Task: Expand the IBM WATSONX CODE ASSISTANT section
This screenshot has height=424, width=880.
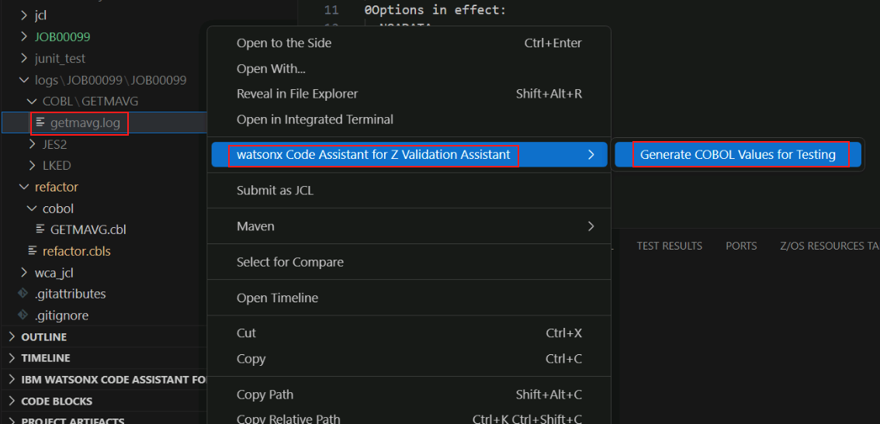Action: (12, 380)
